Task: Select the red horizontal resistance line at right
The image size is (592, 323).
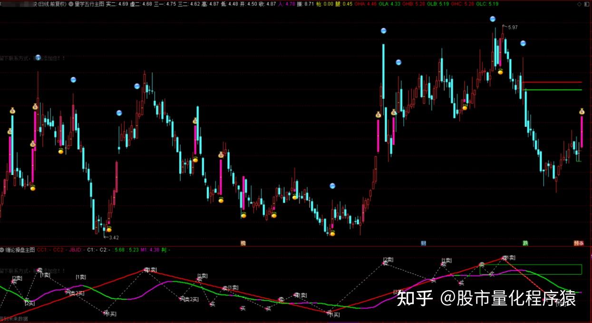Action: 552,82
